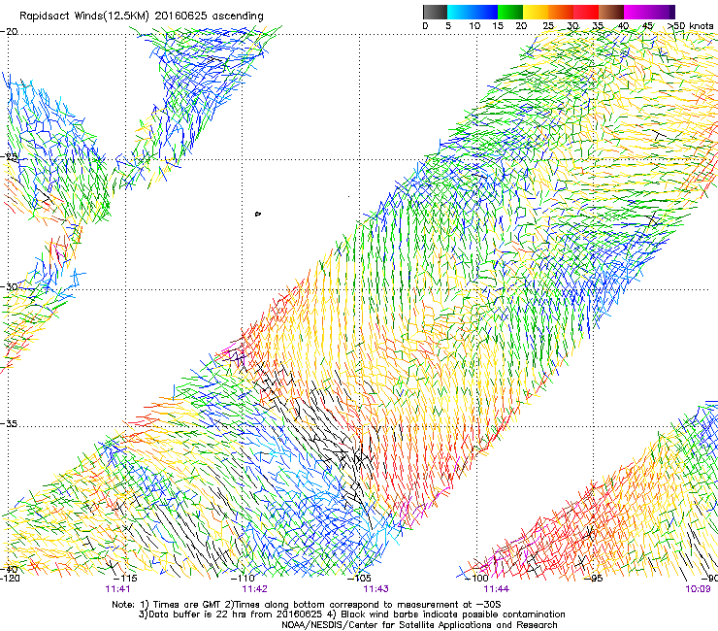Click the small island outline in the swath gap
718x631 pixels.
click(258, 214)
